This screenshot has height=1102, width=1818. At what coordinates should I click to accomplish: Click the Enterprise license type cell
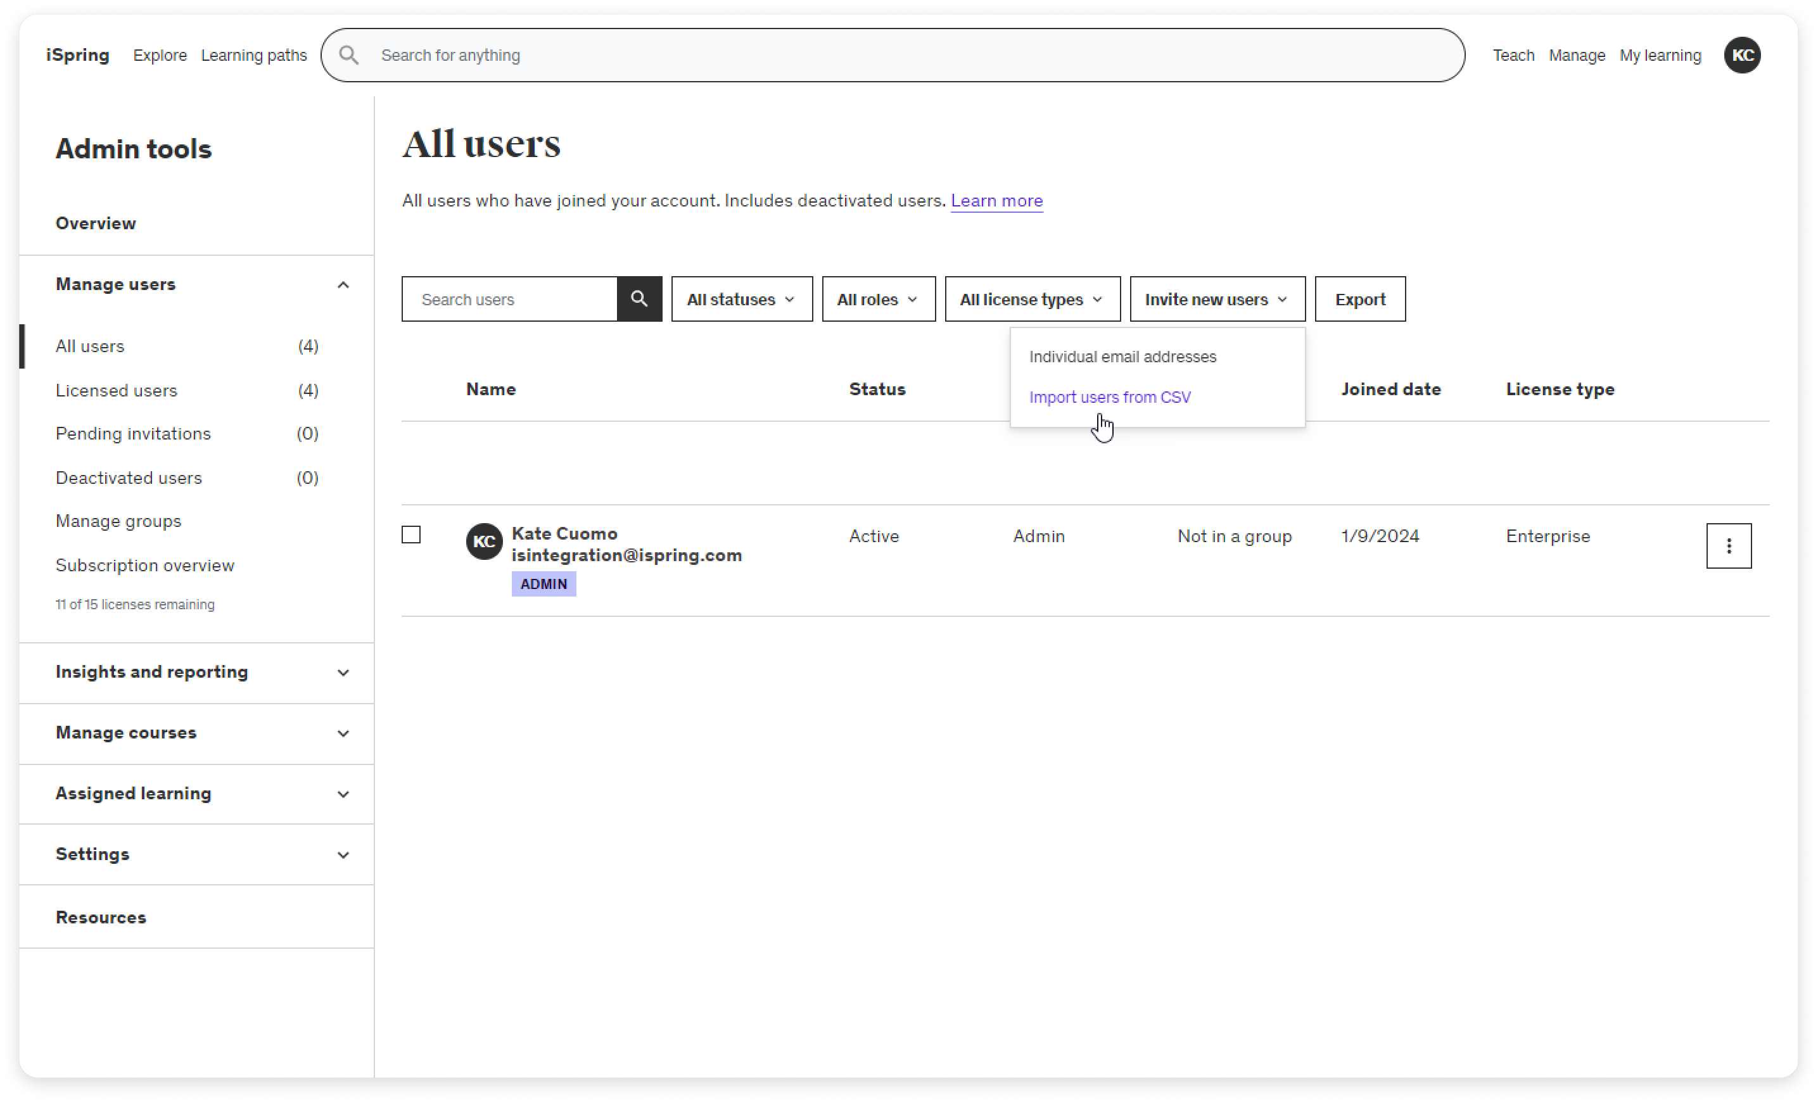click(1548, 536)
